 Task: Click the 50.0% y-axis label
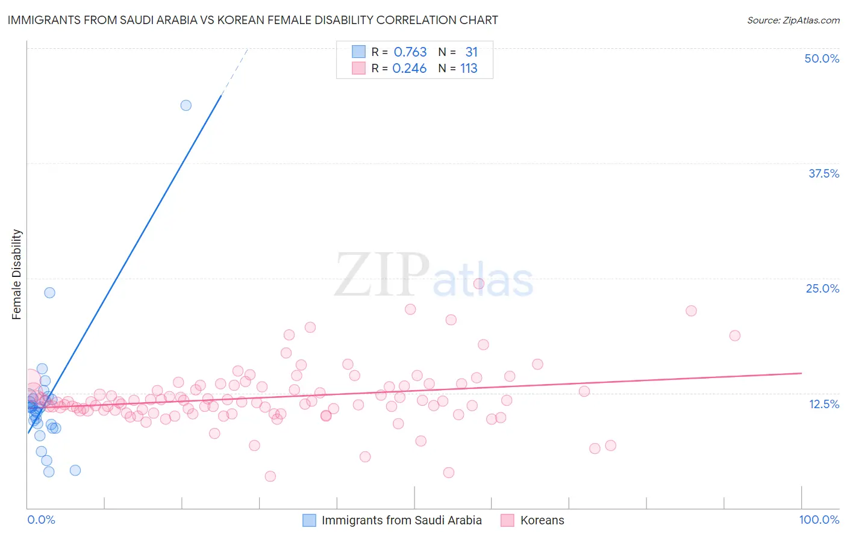pyautogui.click(x=822, y=58)
